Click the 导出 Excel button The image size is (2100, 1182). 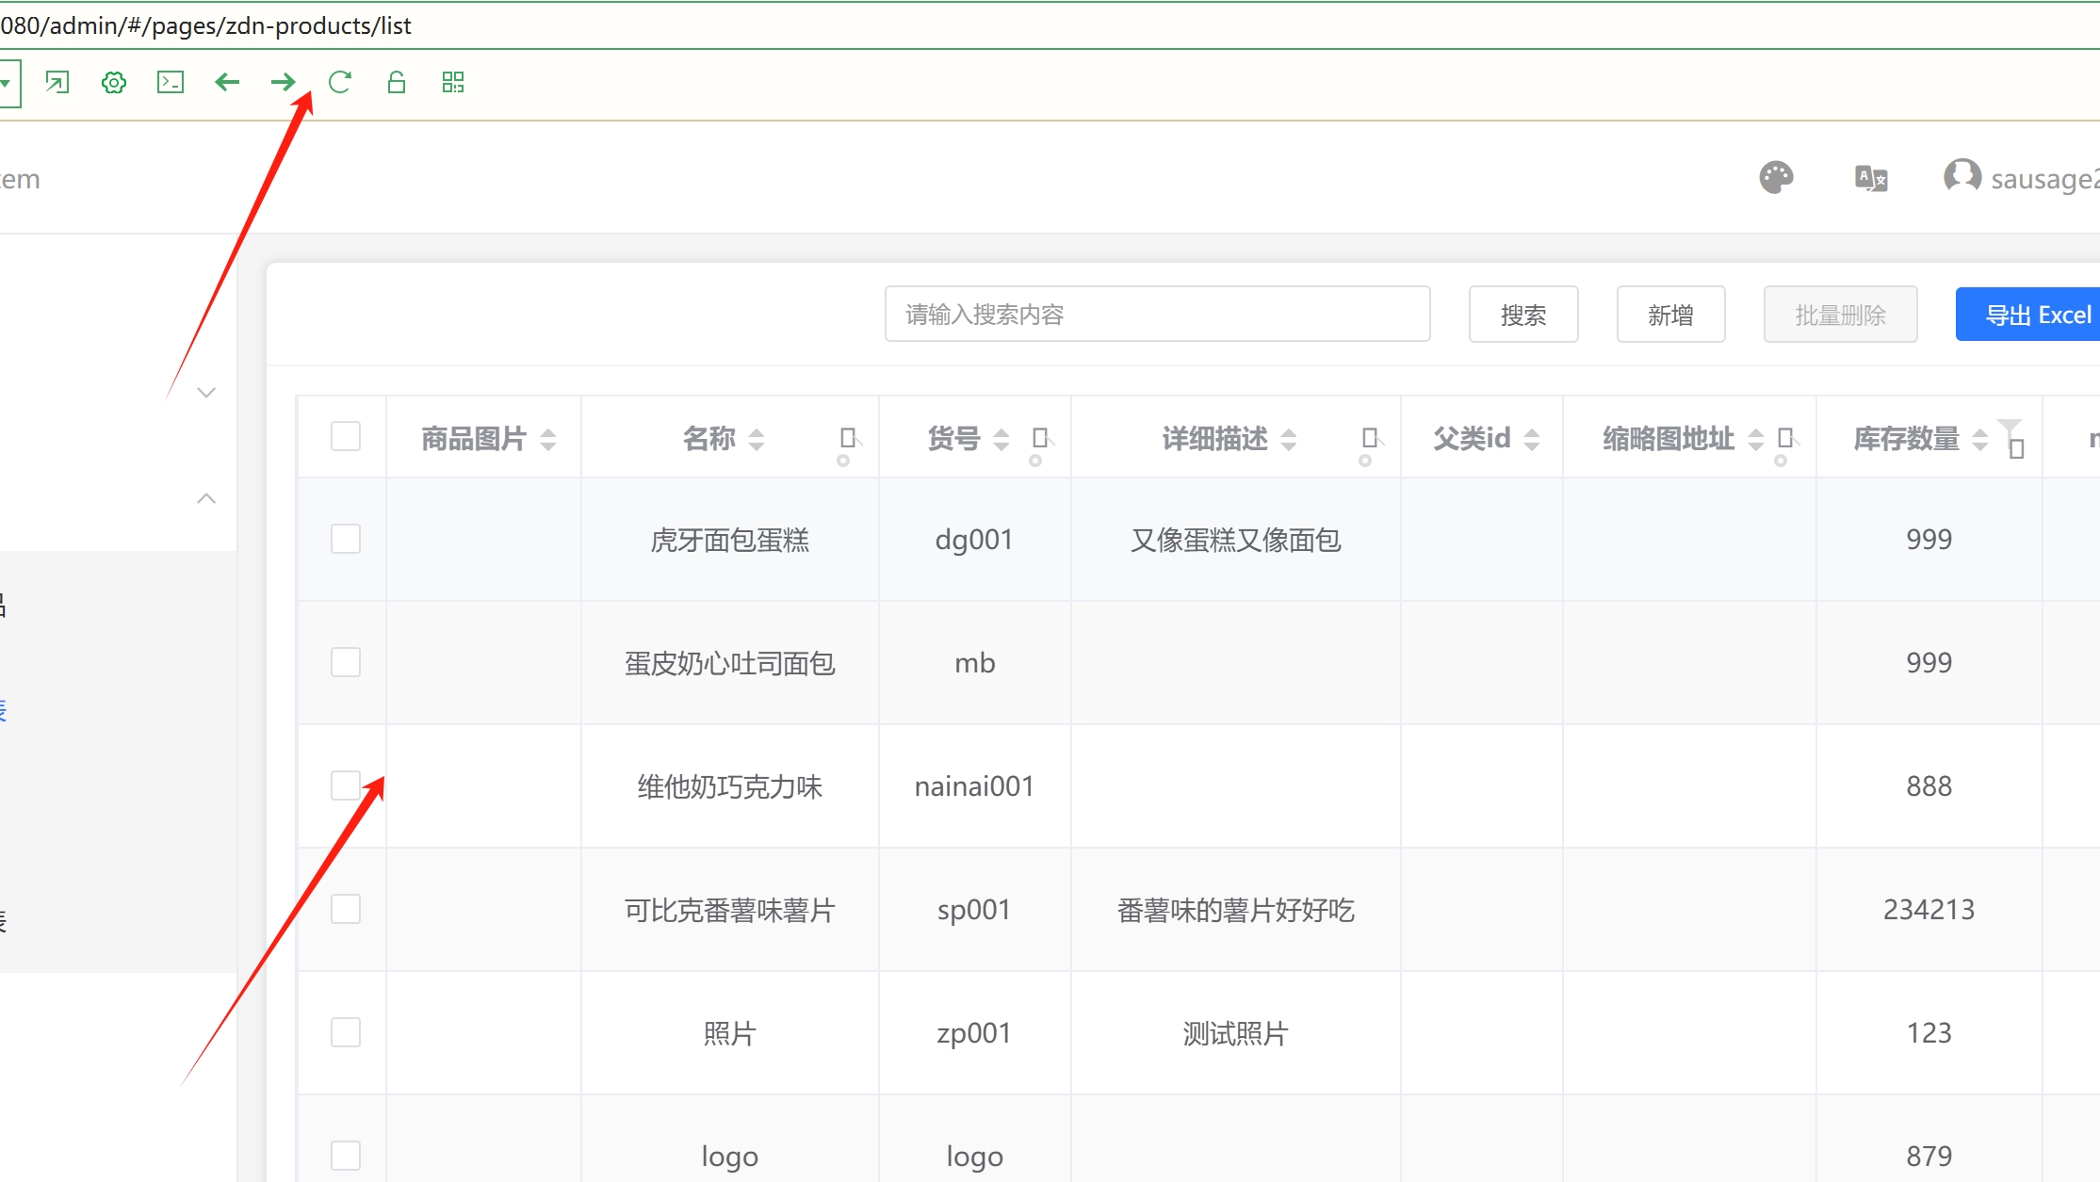tap(2037, 315)
